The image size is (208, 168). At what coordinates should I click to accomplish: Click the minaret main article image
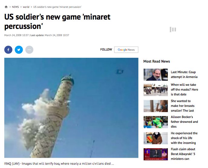pos(71,108)
